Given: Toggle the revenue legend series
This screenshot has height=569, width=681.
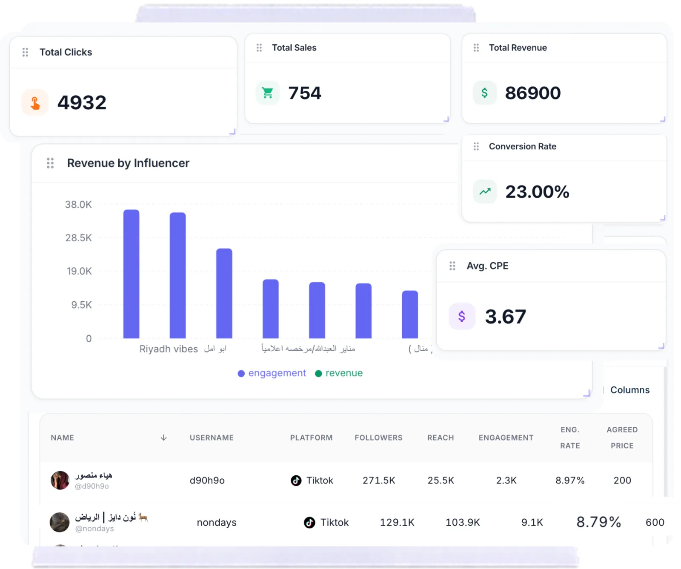Looking at the screenshot, I should point(339,373).
